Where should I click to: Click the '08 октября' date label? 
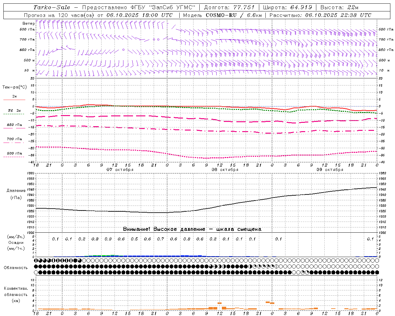[225, 170]
